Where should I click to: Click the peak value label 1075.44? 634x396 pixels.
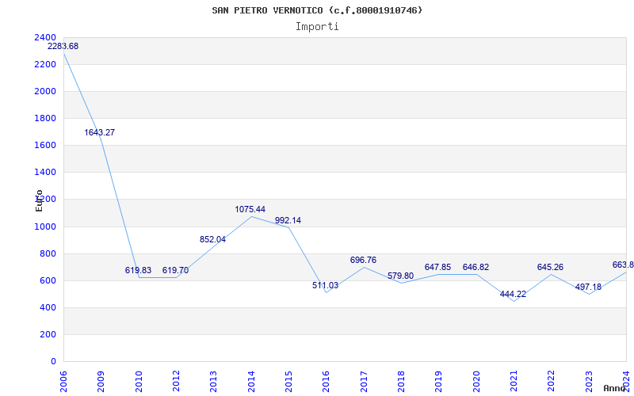click(x=250, y=209)
